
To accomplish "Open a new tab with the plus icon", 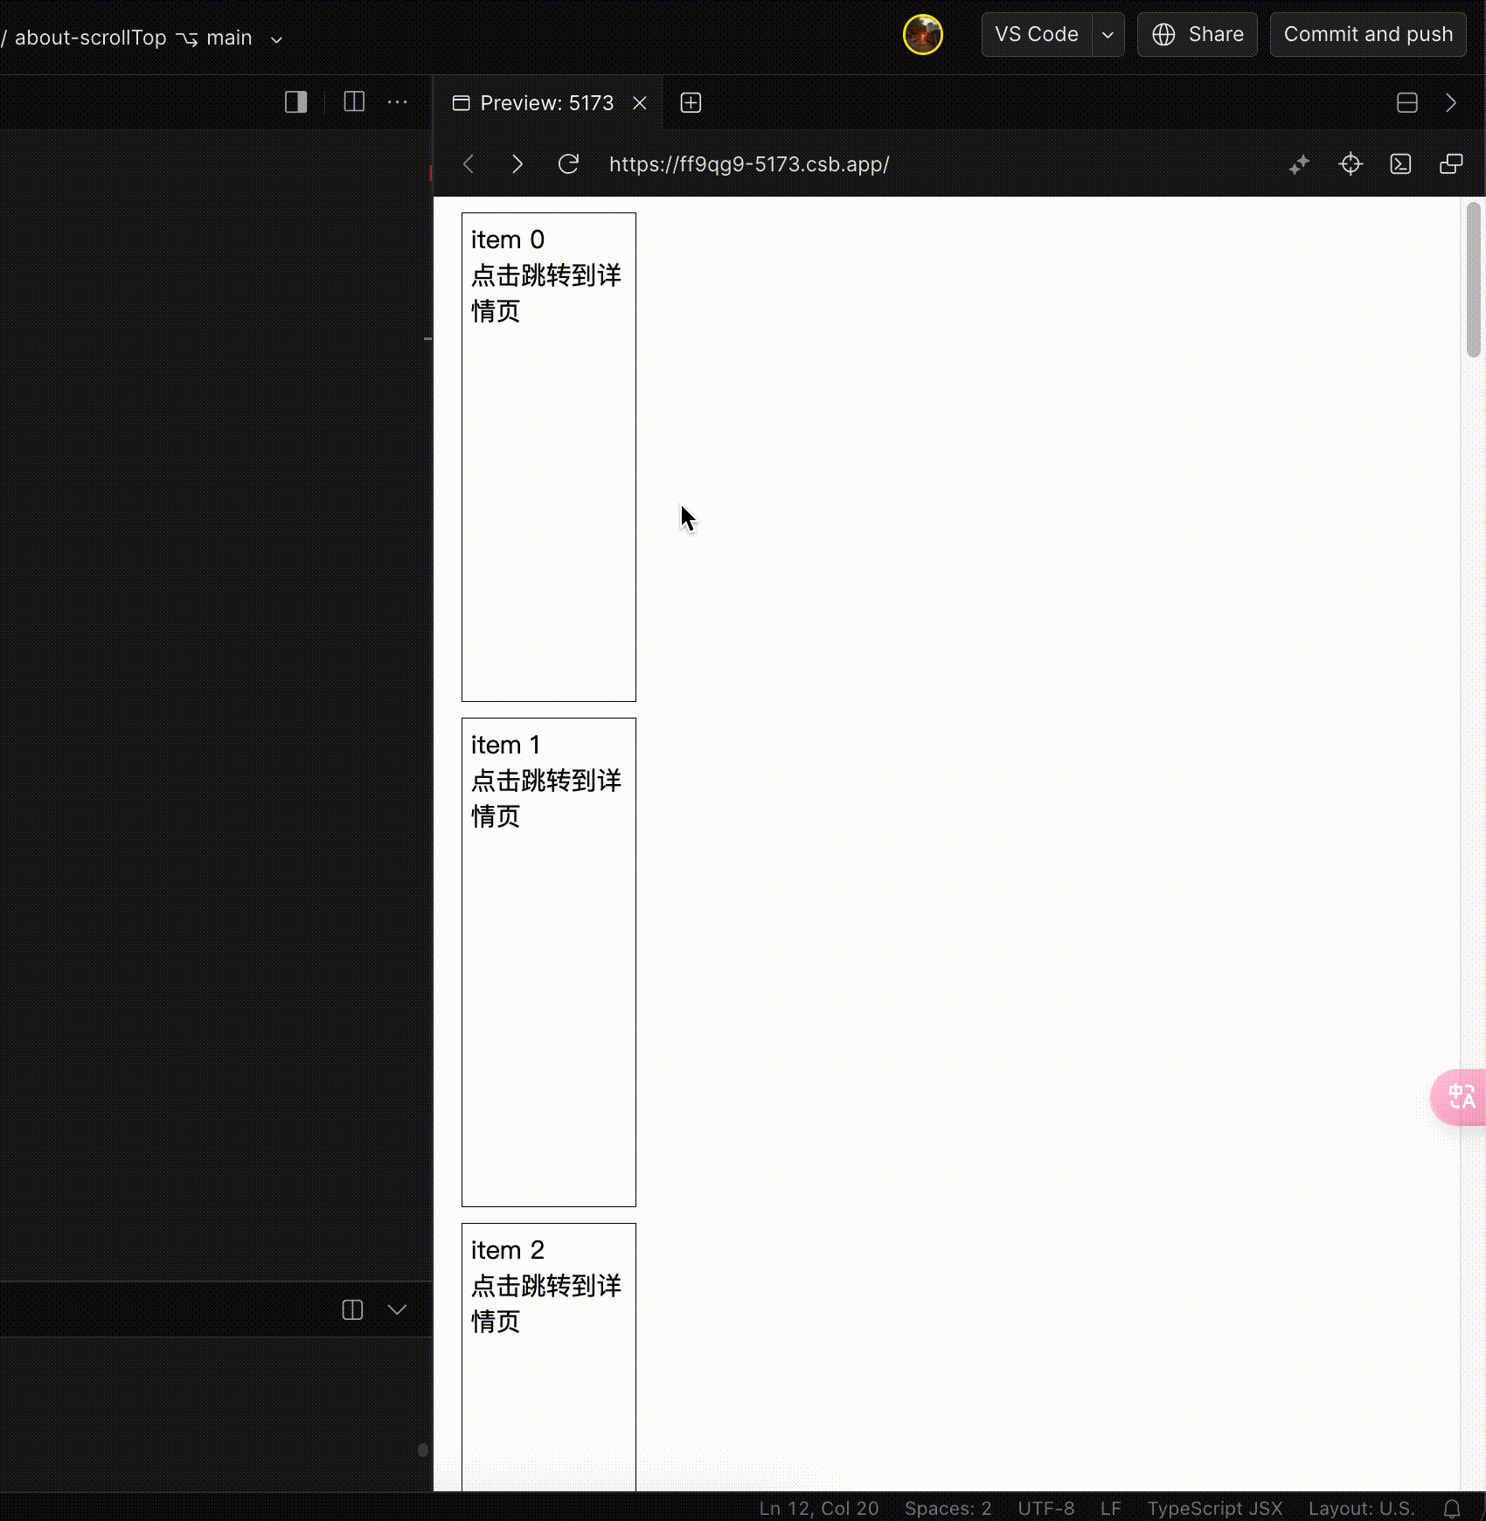I will (691, 102).
